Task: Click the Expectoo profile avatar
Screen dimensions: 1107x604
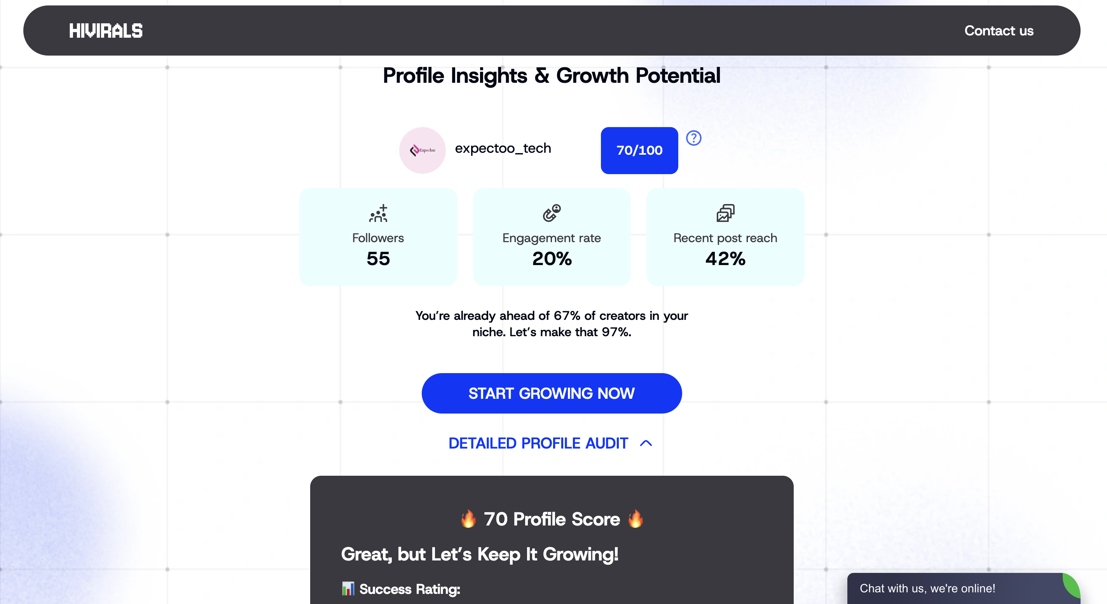Action: pos(422,150)
